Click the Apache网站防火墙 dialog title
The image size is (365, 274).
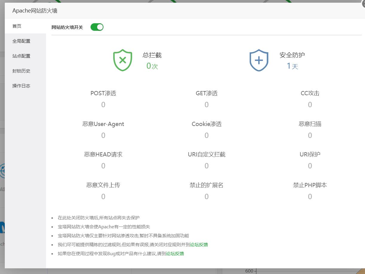35,11
